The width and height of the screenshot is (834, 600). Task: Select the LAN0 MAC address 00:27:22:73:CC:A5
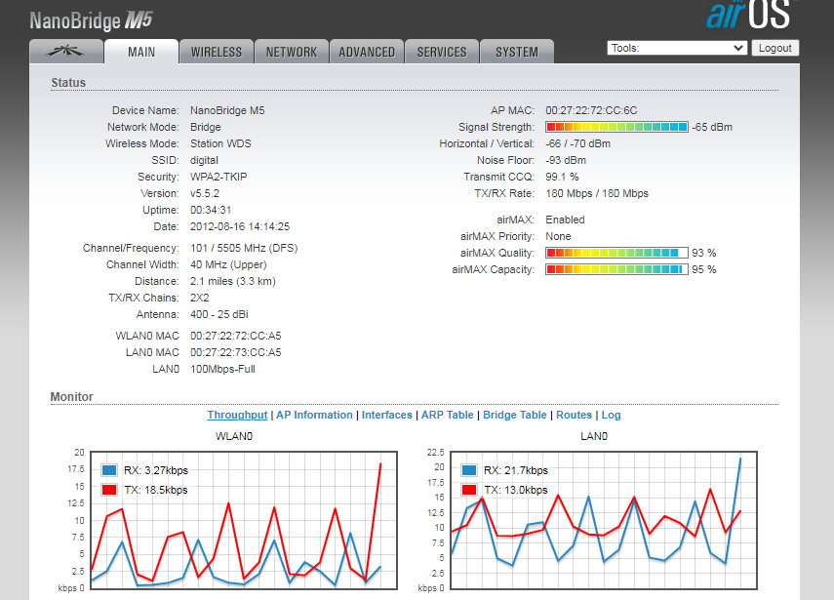click(236, 352)
